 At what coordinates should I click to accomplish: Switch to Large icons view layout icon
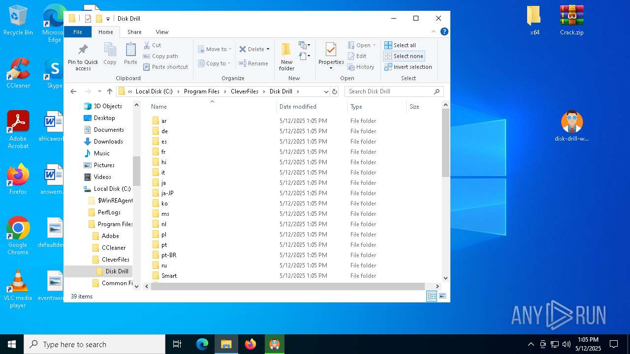442,296
